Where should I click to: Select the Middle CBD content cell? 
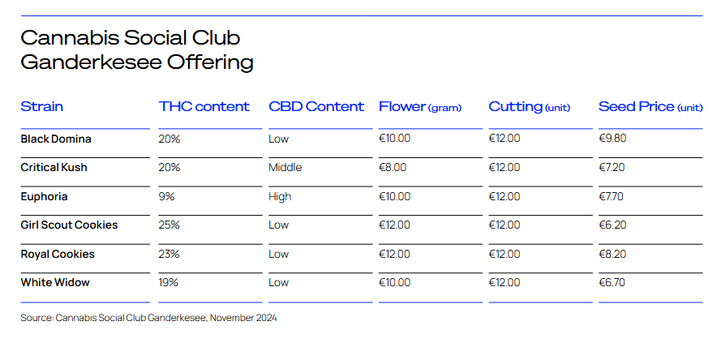[285, 167]
